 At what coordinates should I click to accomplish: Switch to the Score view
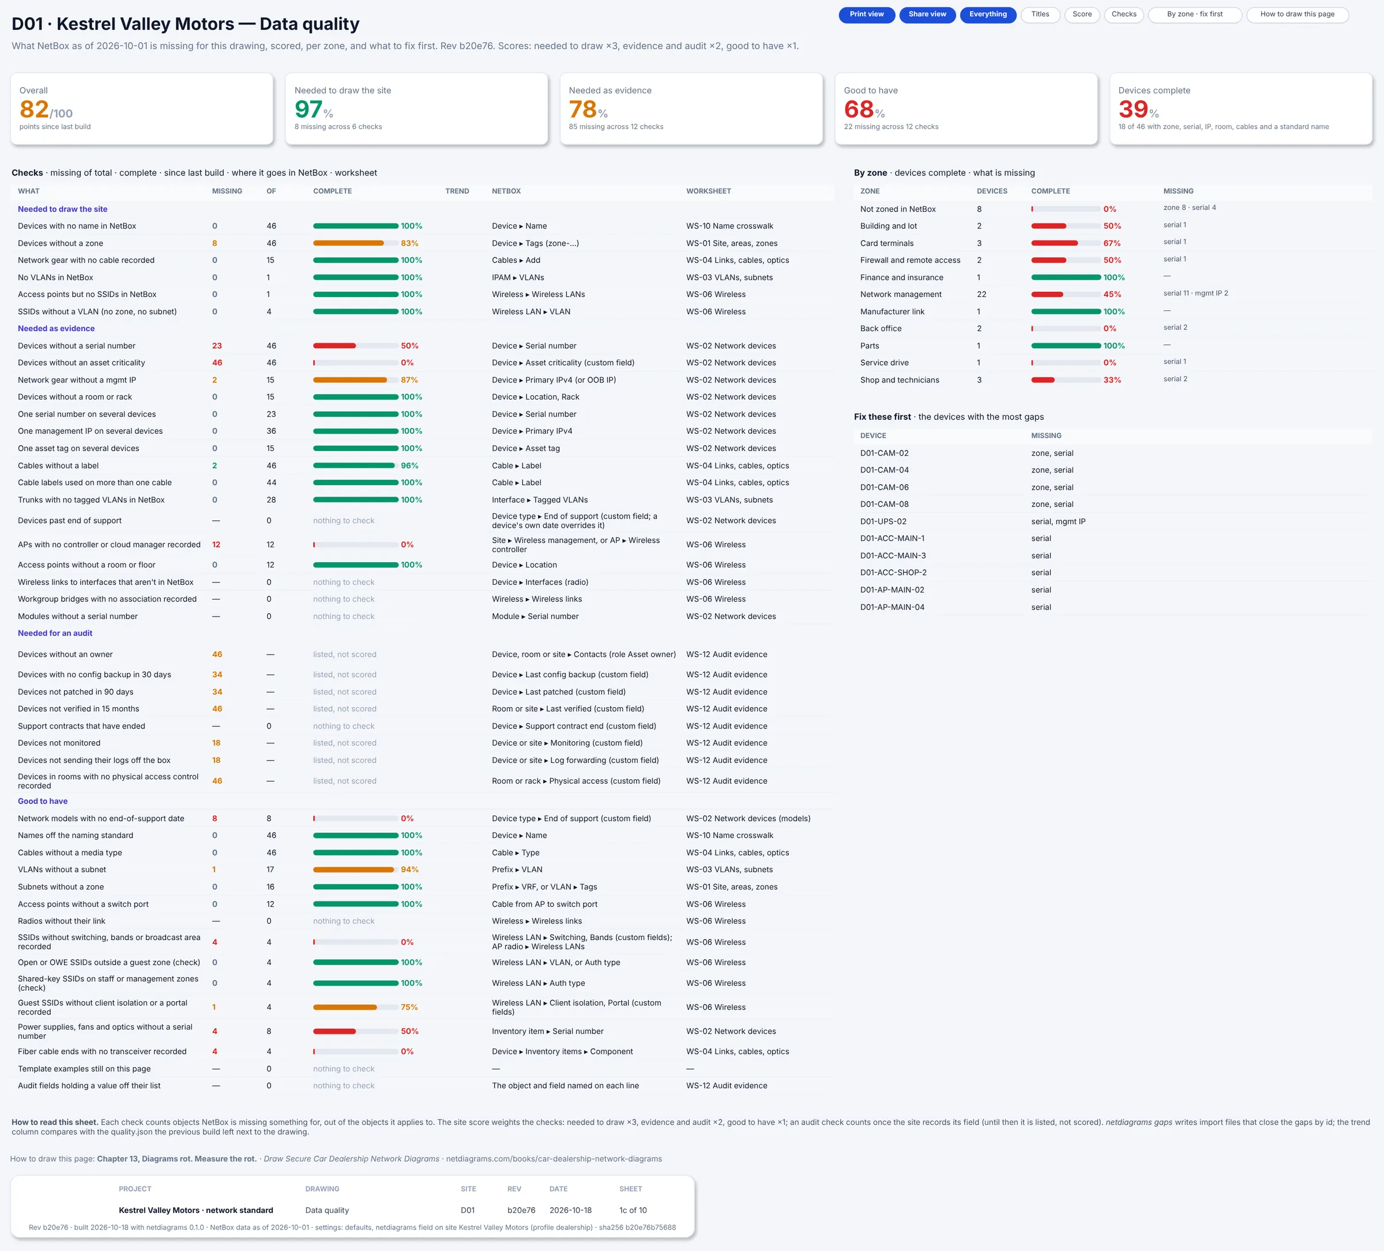(x=1082, y=14)
